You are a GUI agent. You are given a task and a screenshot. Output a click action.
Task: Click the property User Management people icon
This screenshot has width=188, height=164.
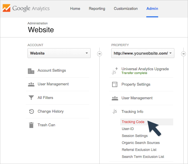click(115, 98)
